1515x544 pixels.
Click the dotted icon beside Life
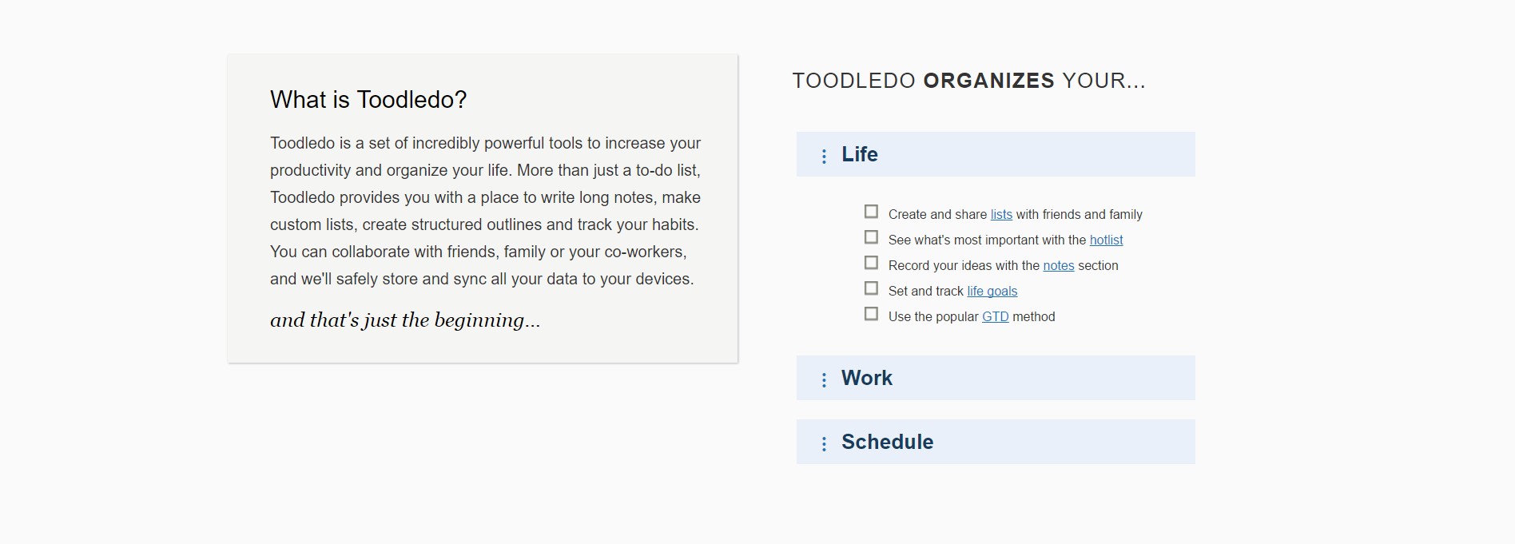824,157
